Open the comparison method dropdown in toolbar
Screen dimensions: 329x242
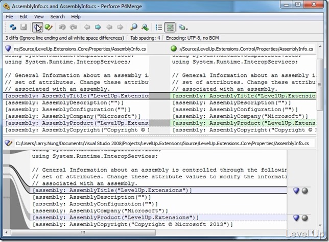point(183,28)
